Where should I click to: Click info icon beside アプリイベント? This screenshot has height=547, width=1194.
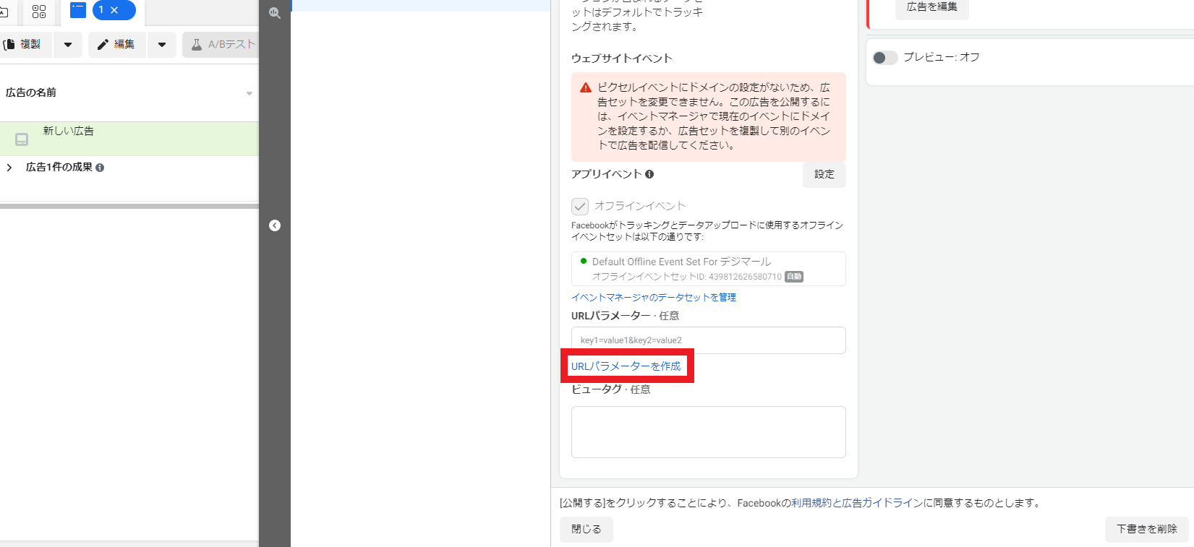click(x=649, y=174)
